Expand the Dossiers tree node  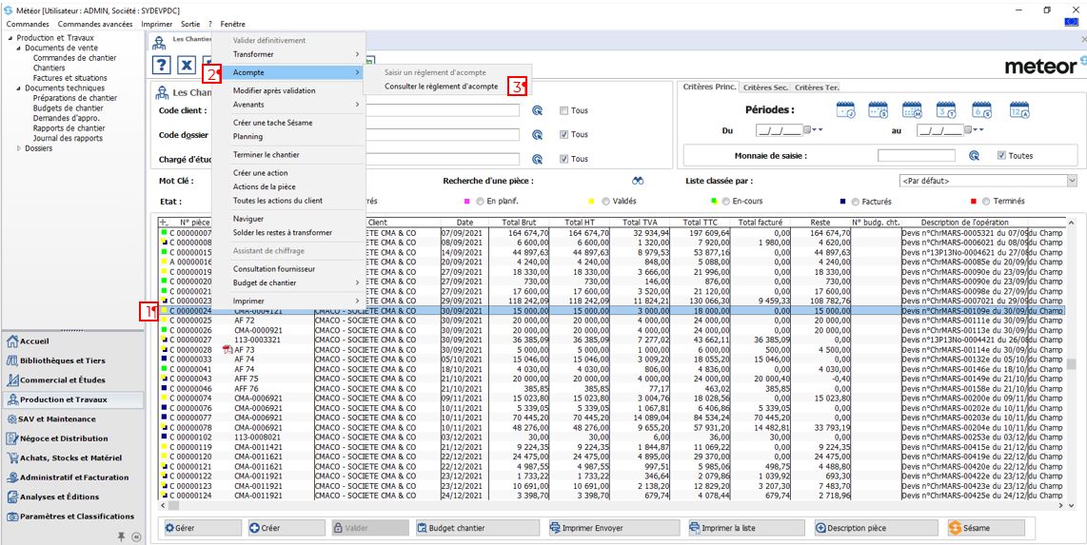point(19,148)
